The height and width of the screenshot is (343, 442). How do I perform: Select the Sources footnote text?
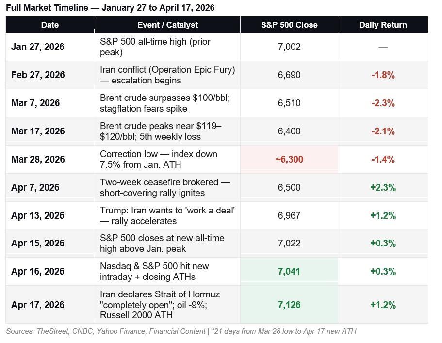181,331
